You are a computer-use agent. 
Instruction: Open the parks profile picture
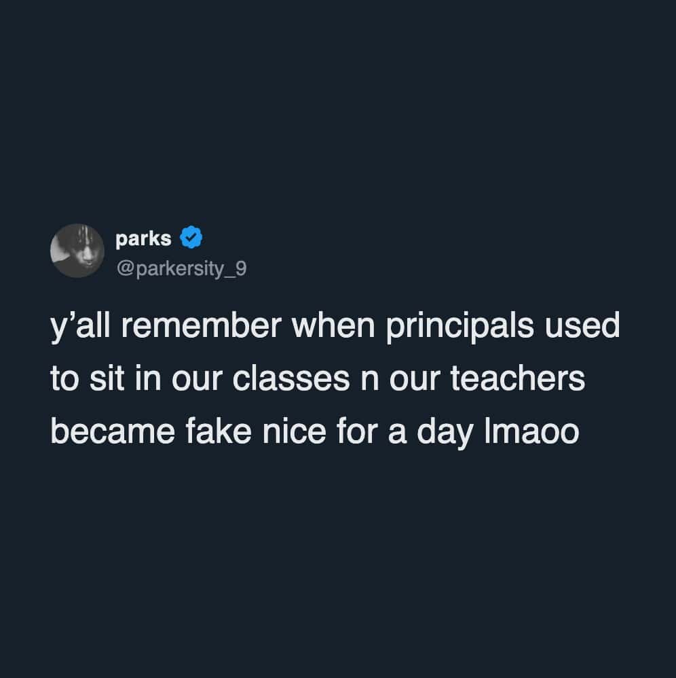[77, 251]
